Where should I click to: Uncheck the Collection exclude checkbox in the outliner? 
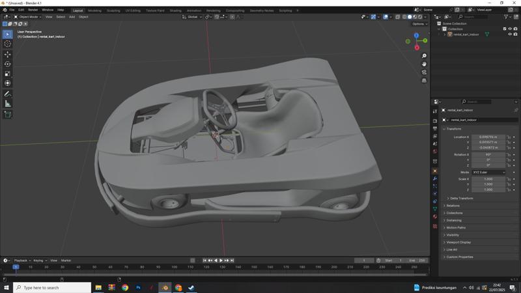click(505, 29)
